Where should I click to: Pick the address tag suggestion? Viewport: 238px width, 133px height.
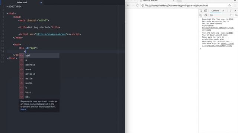pos(39,65)
